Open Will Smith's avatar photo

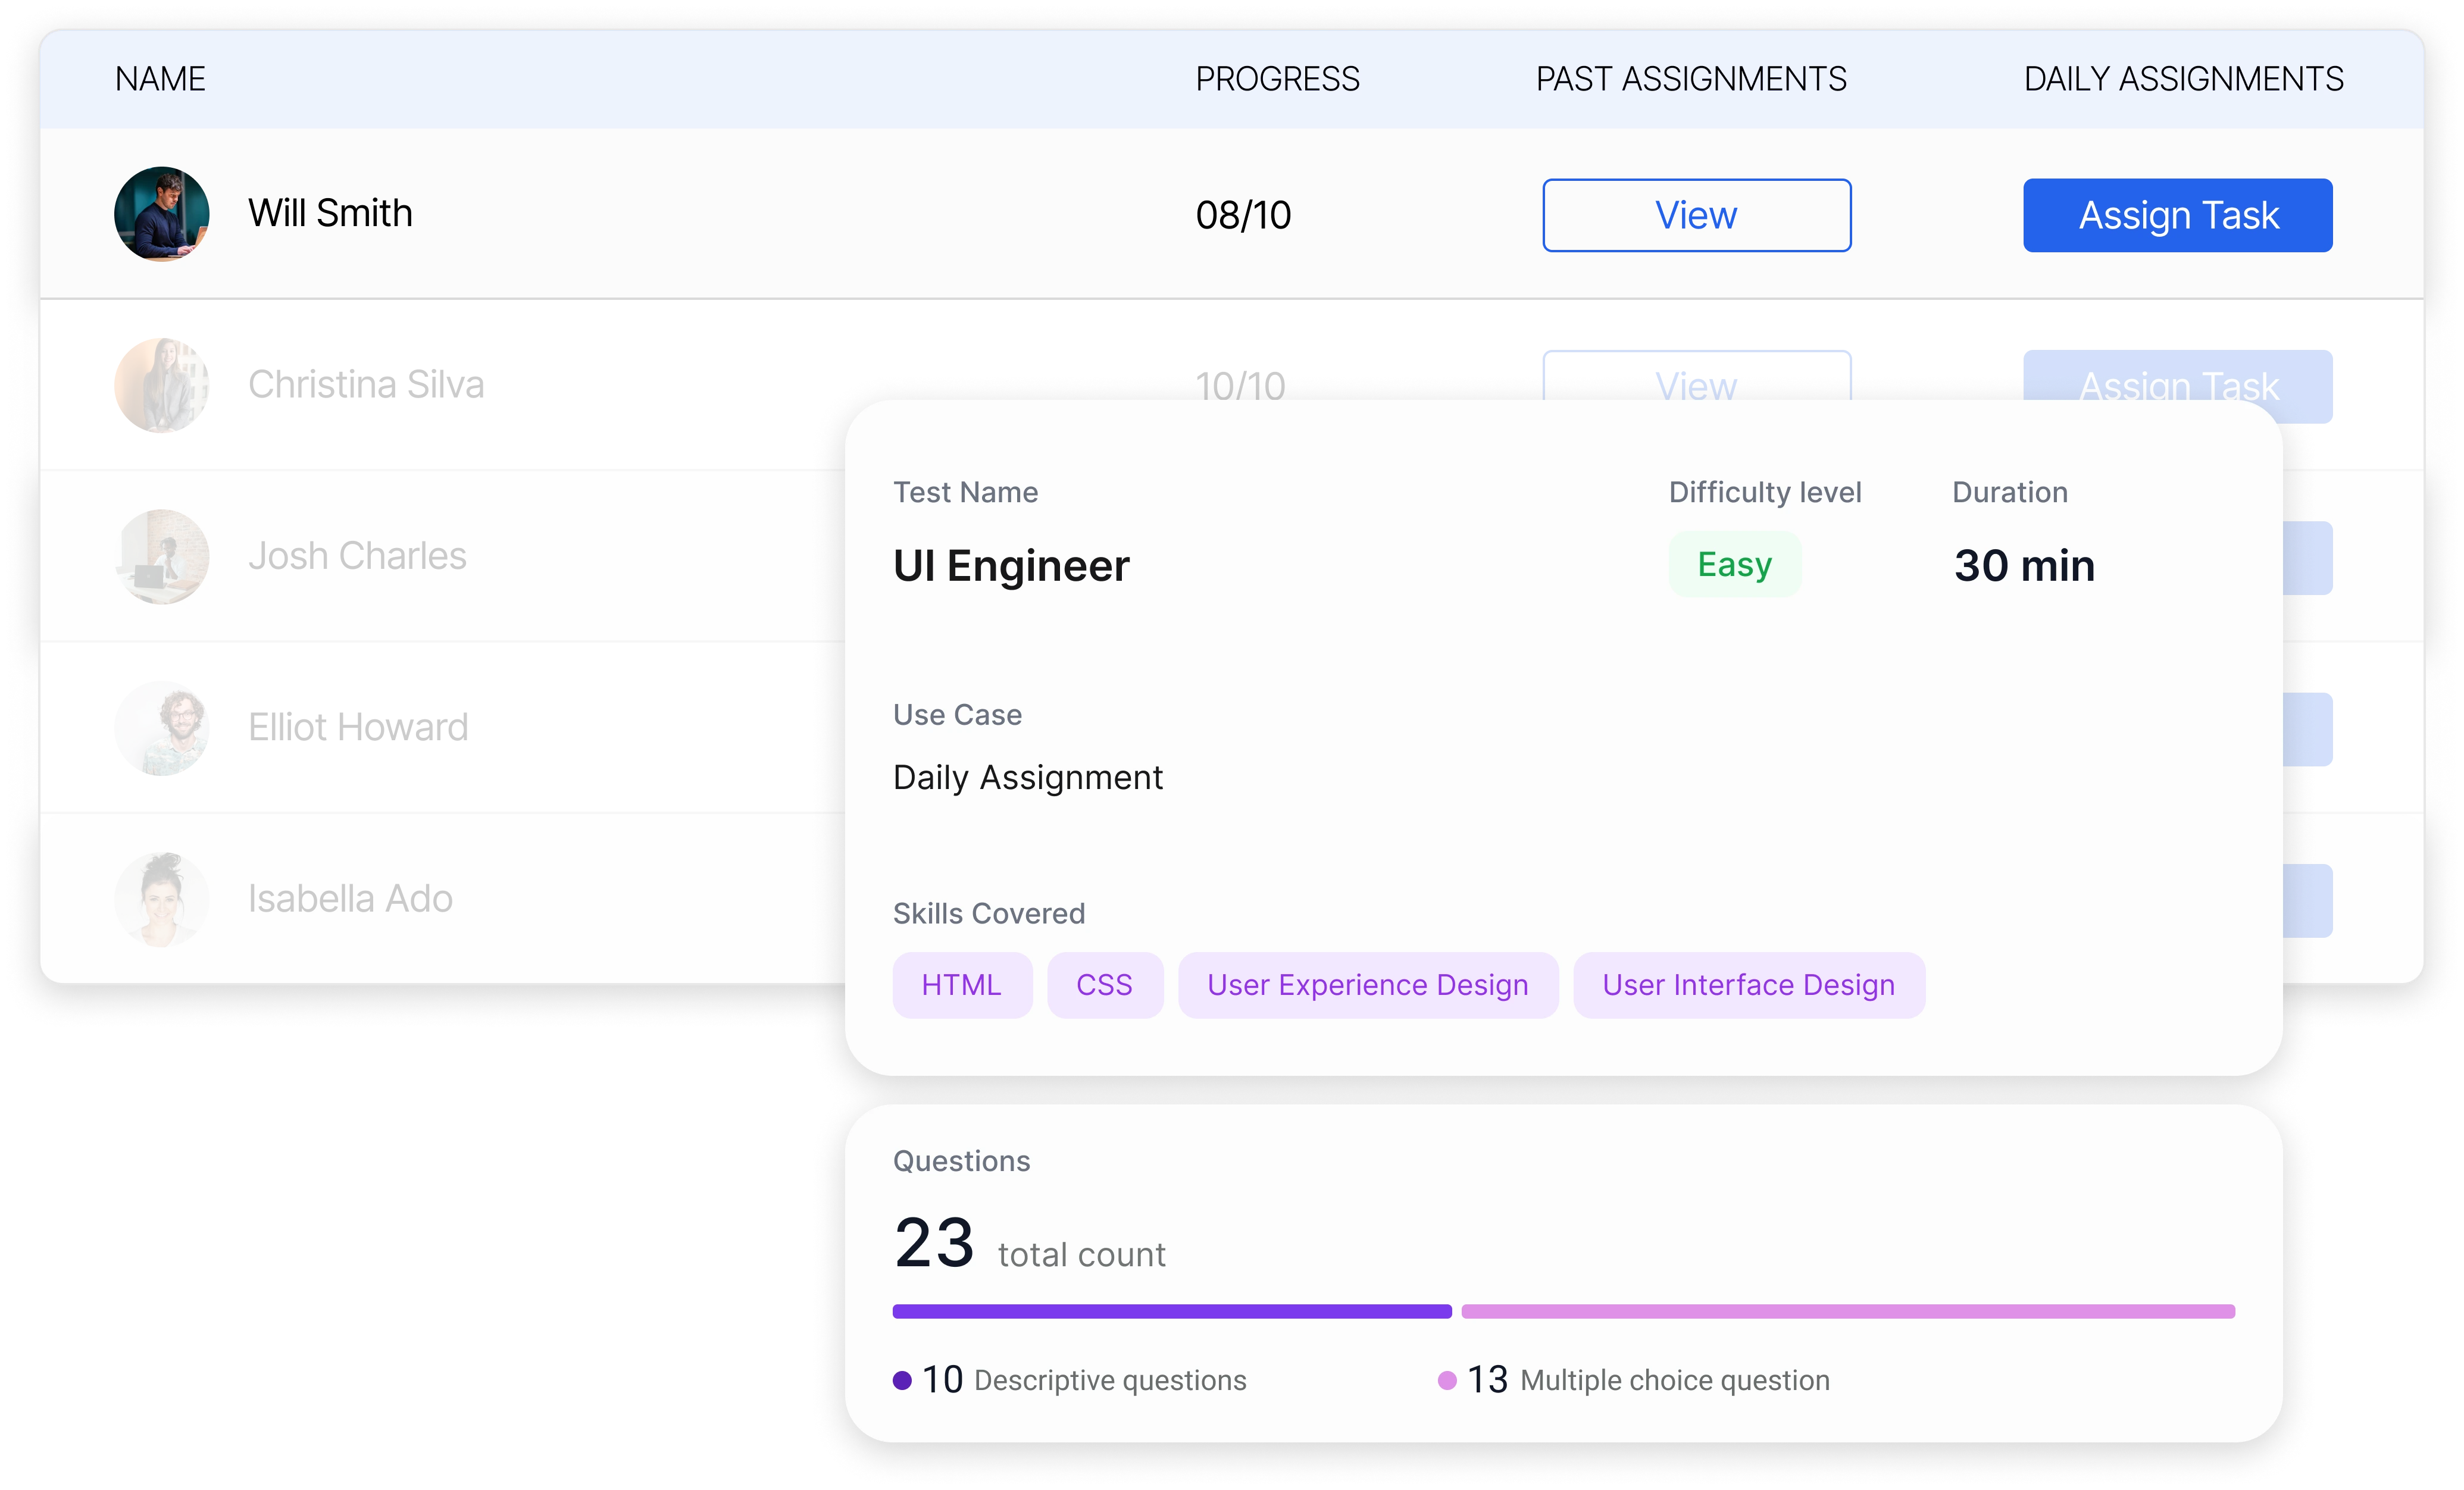coord(162,214)
